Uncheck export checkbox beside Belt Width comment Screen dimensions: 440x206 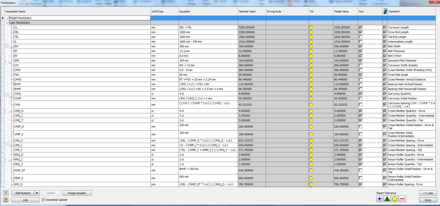(x=385, y=46)
